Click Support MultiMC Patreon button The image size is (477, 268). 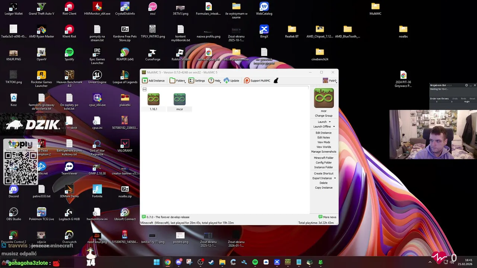[257, 81]
